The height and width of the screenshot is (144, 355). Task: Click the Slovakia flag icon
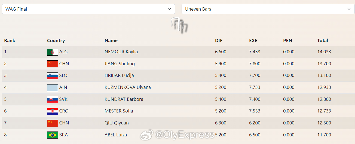pyautogui.click(x=53, y=99)
